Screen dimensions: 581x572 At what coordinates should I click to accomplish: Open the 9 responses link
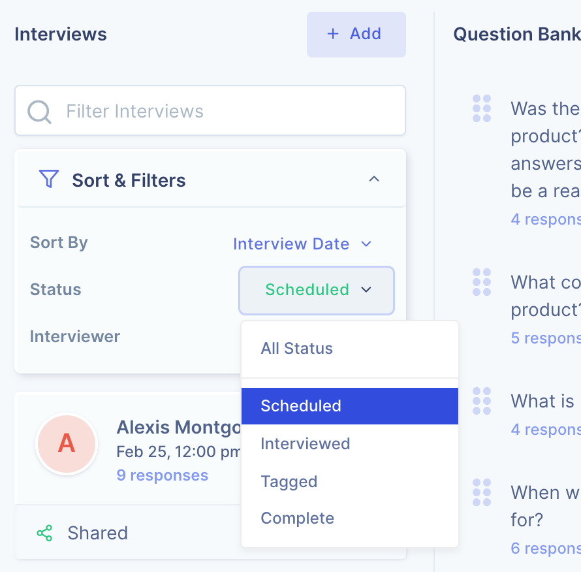pyautogui.click(x=163, y=475)
